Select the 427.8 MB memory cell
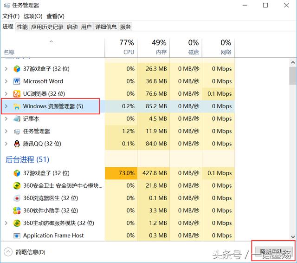Screen dimensions: 297x263 (154, 173)
